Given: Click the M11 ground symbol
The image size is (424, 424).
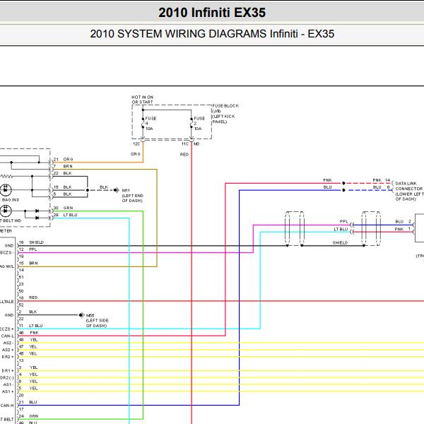Looking at the screenshot, I should point(117,190).
